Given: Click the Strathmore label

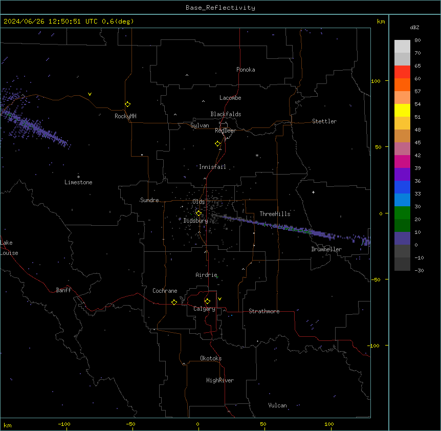Looking at the screenshot, I should pos(264,311).
